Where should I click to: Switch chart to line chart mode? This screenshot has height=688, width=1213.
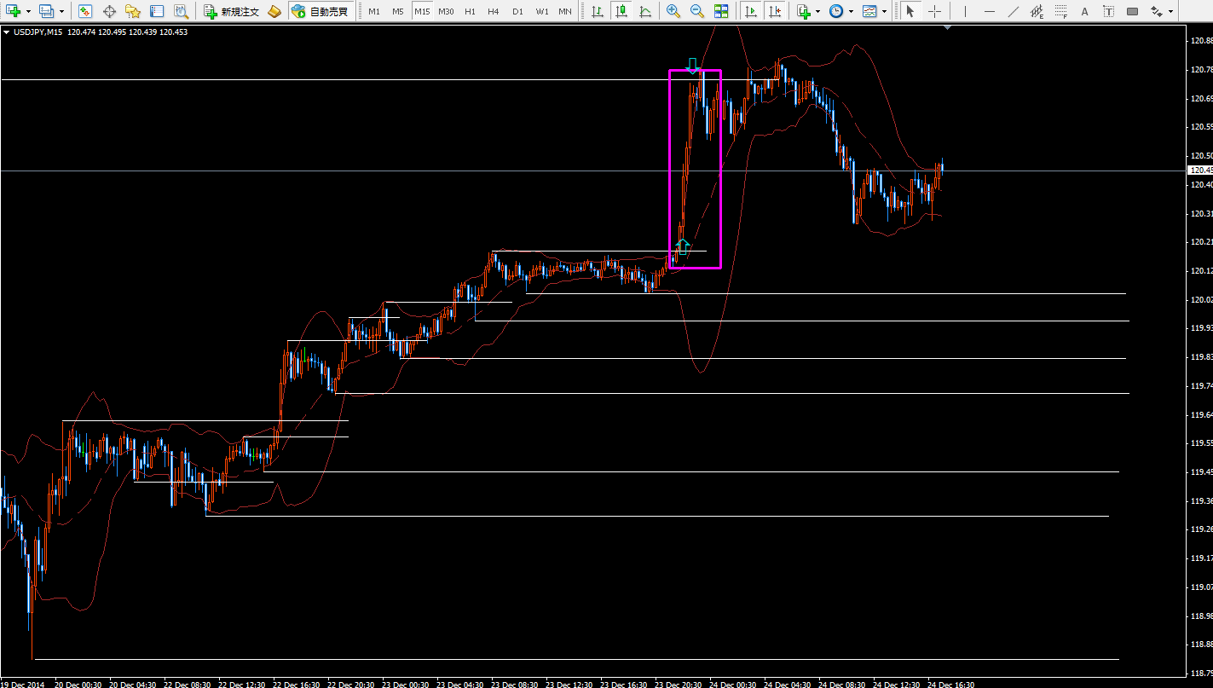tap(645, 11)
